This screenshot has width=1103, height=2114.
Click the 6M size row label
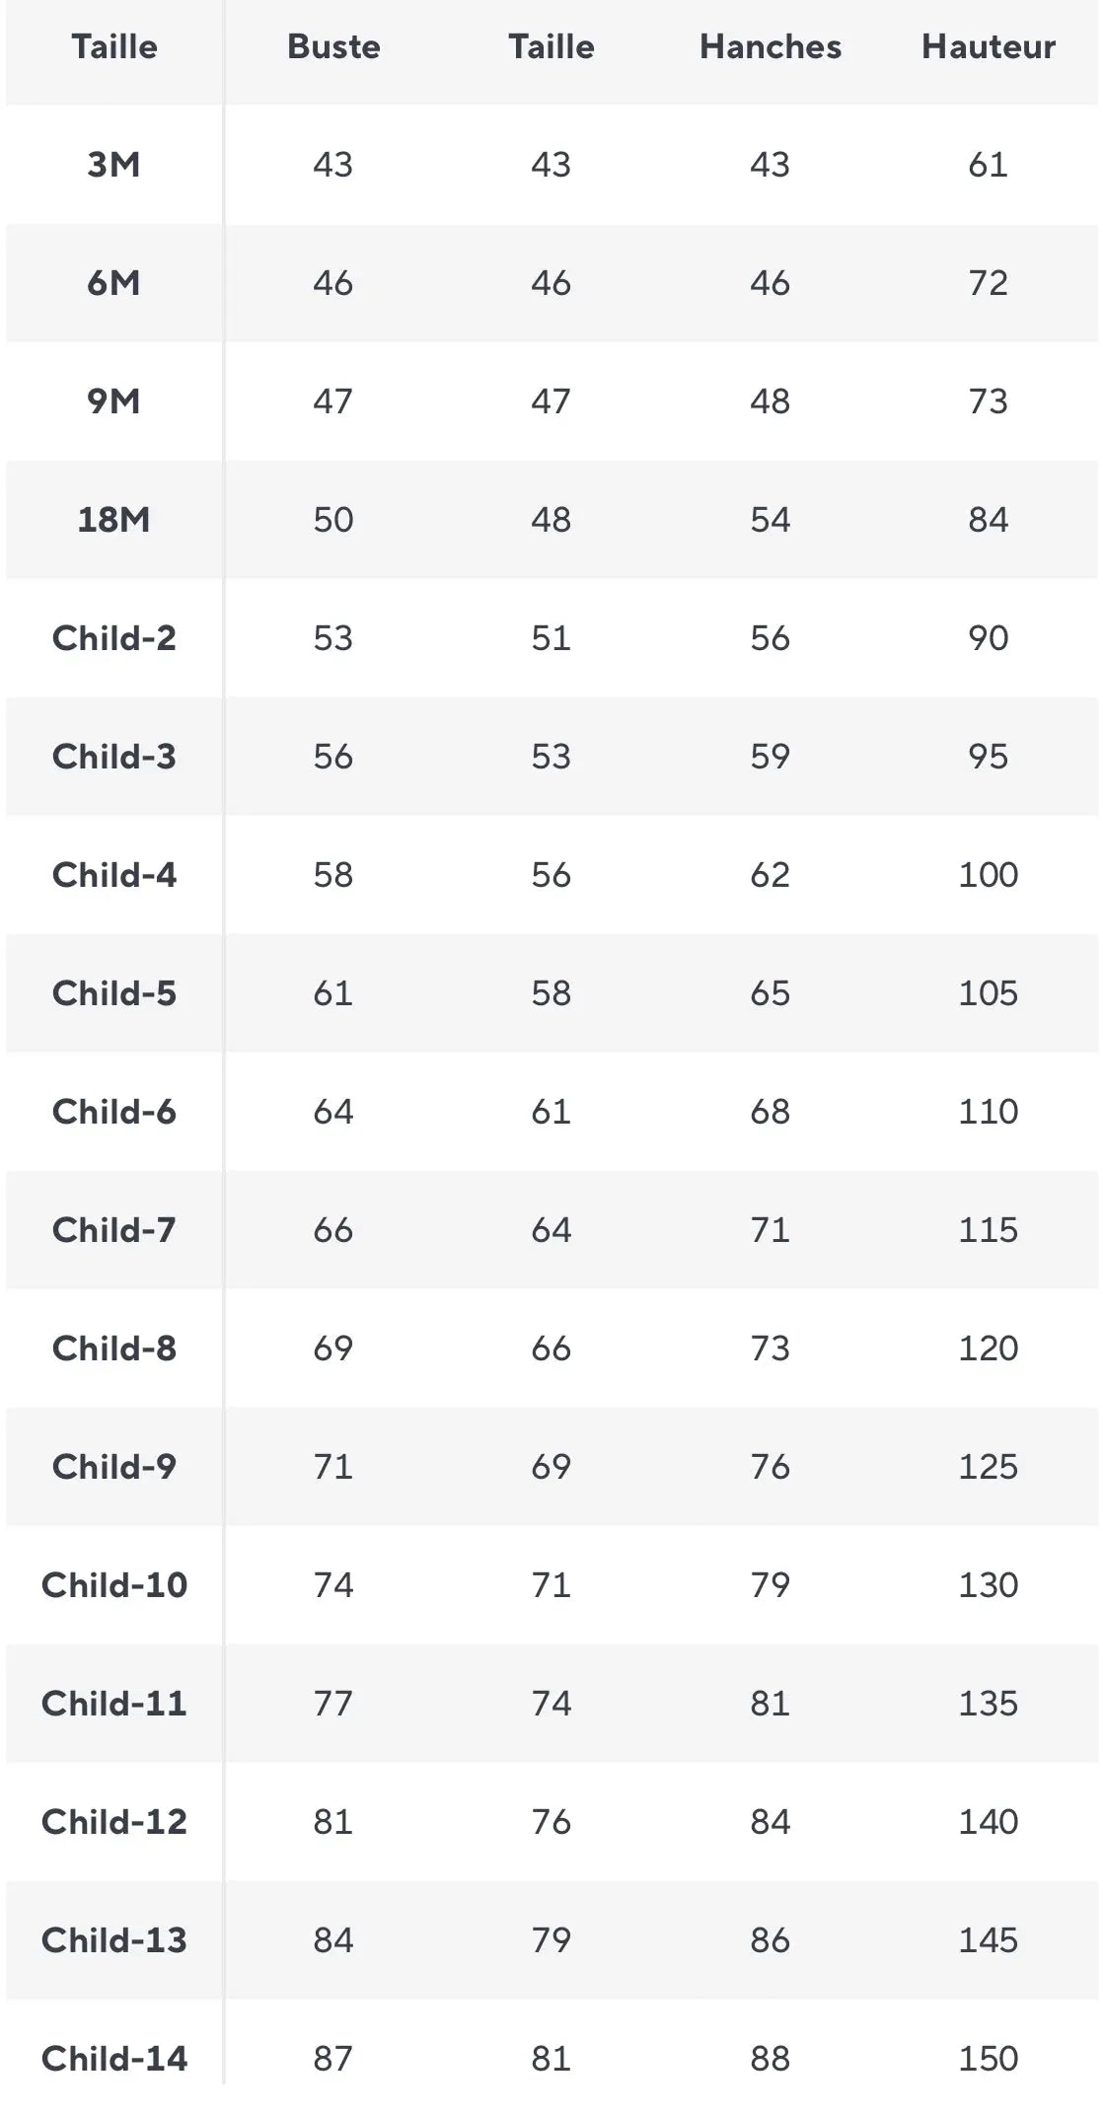click(113, 282)
